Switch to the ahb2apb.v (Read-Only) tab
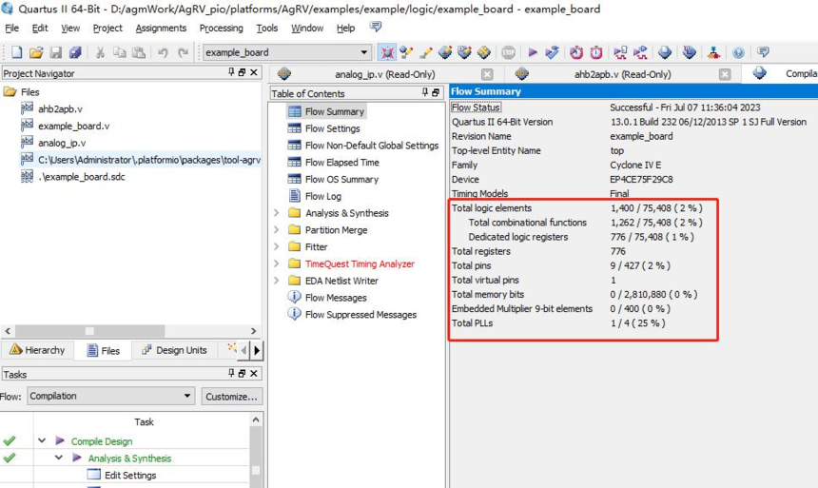This screenshot has height=488, width=818. coord(622,74)
